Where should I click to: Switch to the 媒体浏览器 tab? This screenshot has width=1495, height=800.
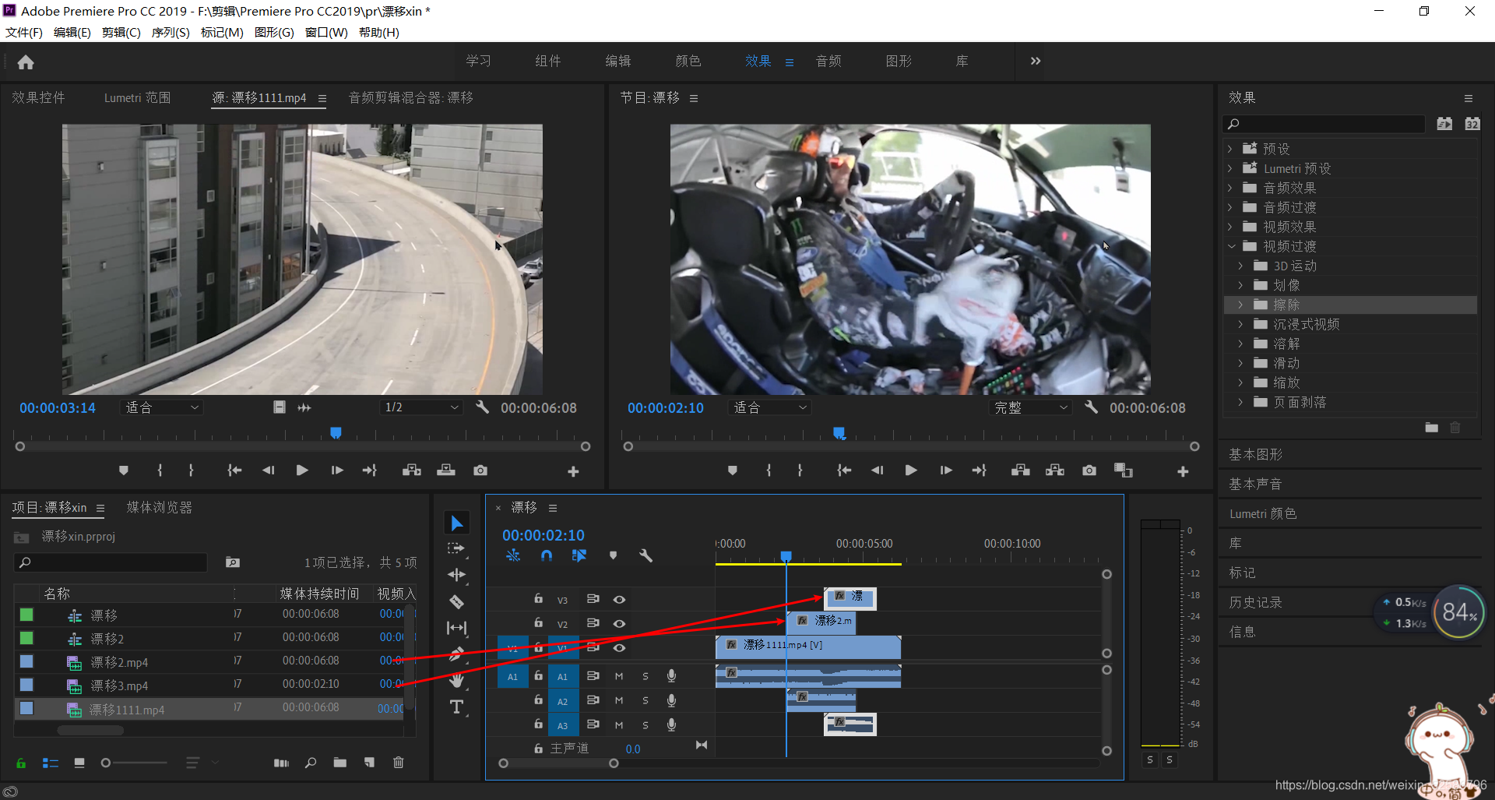coord(159,507)
